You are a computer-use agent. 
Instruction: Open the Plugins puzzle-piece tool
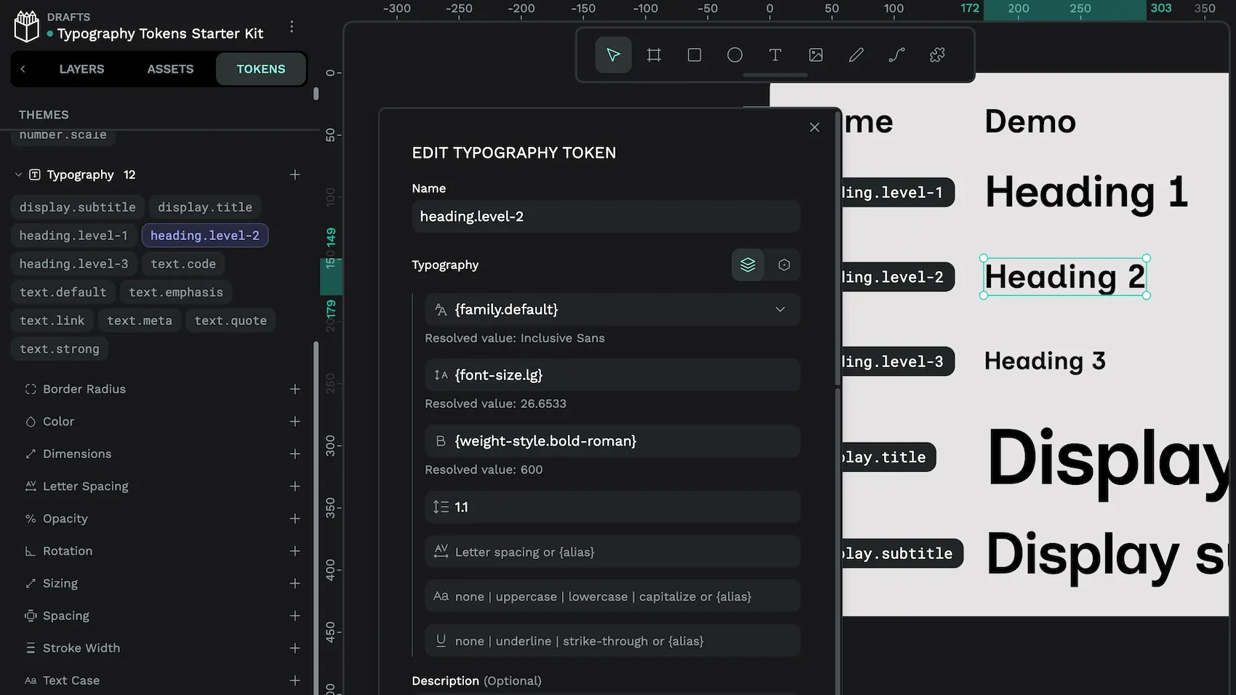point(936,55)
